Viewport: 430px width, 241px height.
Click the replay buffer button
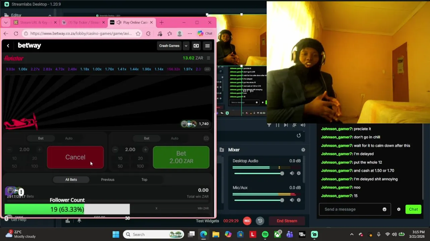pyautogui.click(x=260, y=221)
